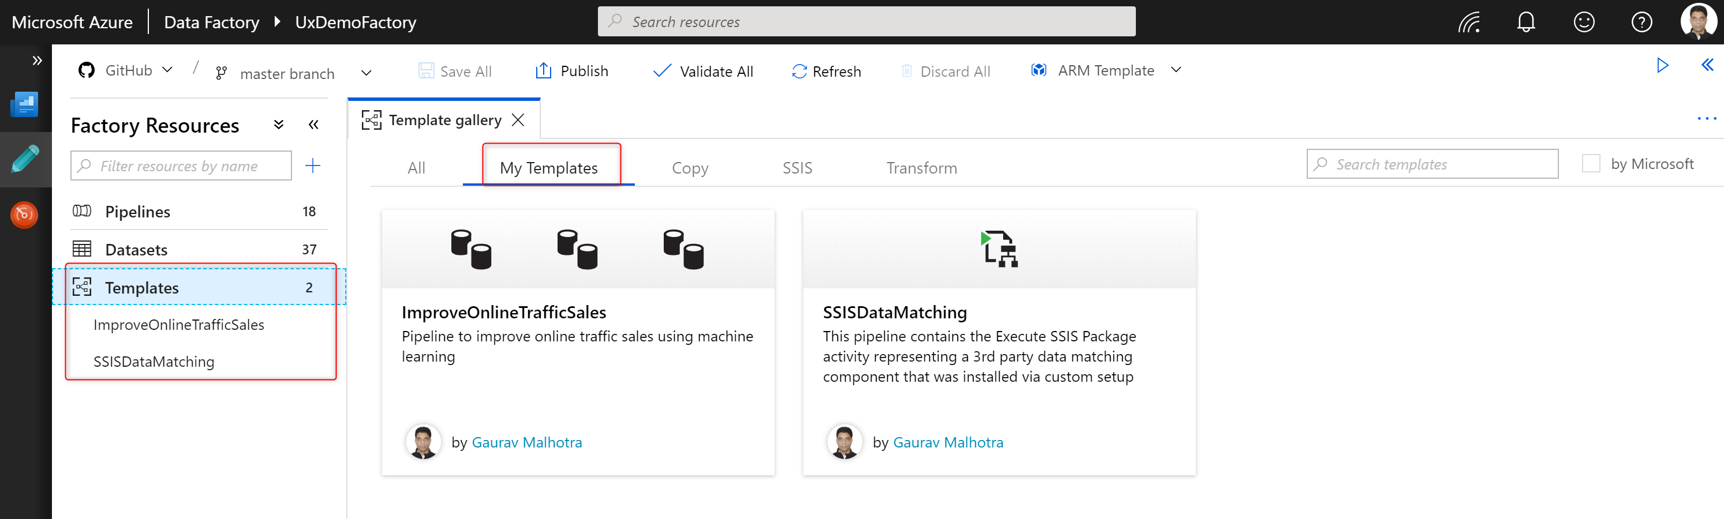Open the feedback smiley icon
Image resolution: width=1724 pixels, height=519 pixels.
pos(1583,22)
